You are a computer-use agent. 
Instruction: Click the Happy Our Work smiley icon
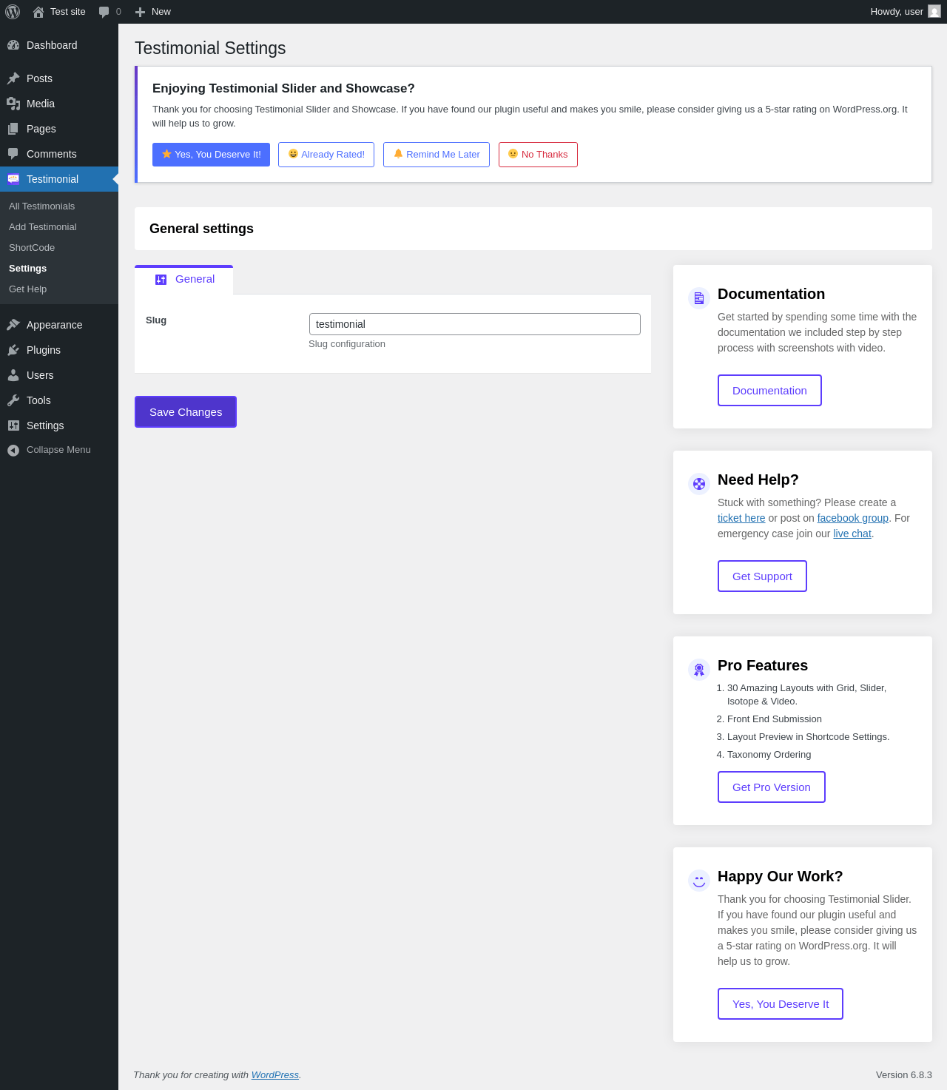click(x=699, y=881)
